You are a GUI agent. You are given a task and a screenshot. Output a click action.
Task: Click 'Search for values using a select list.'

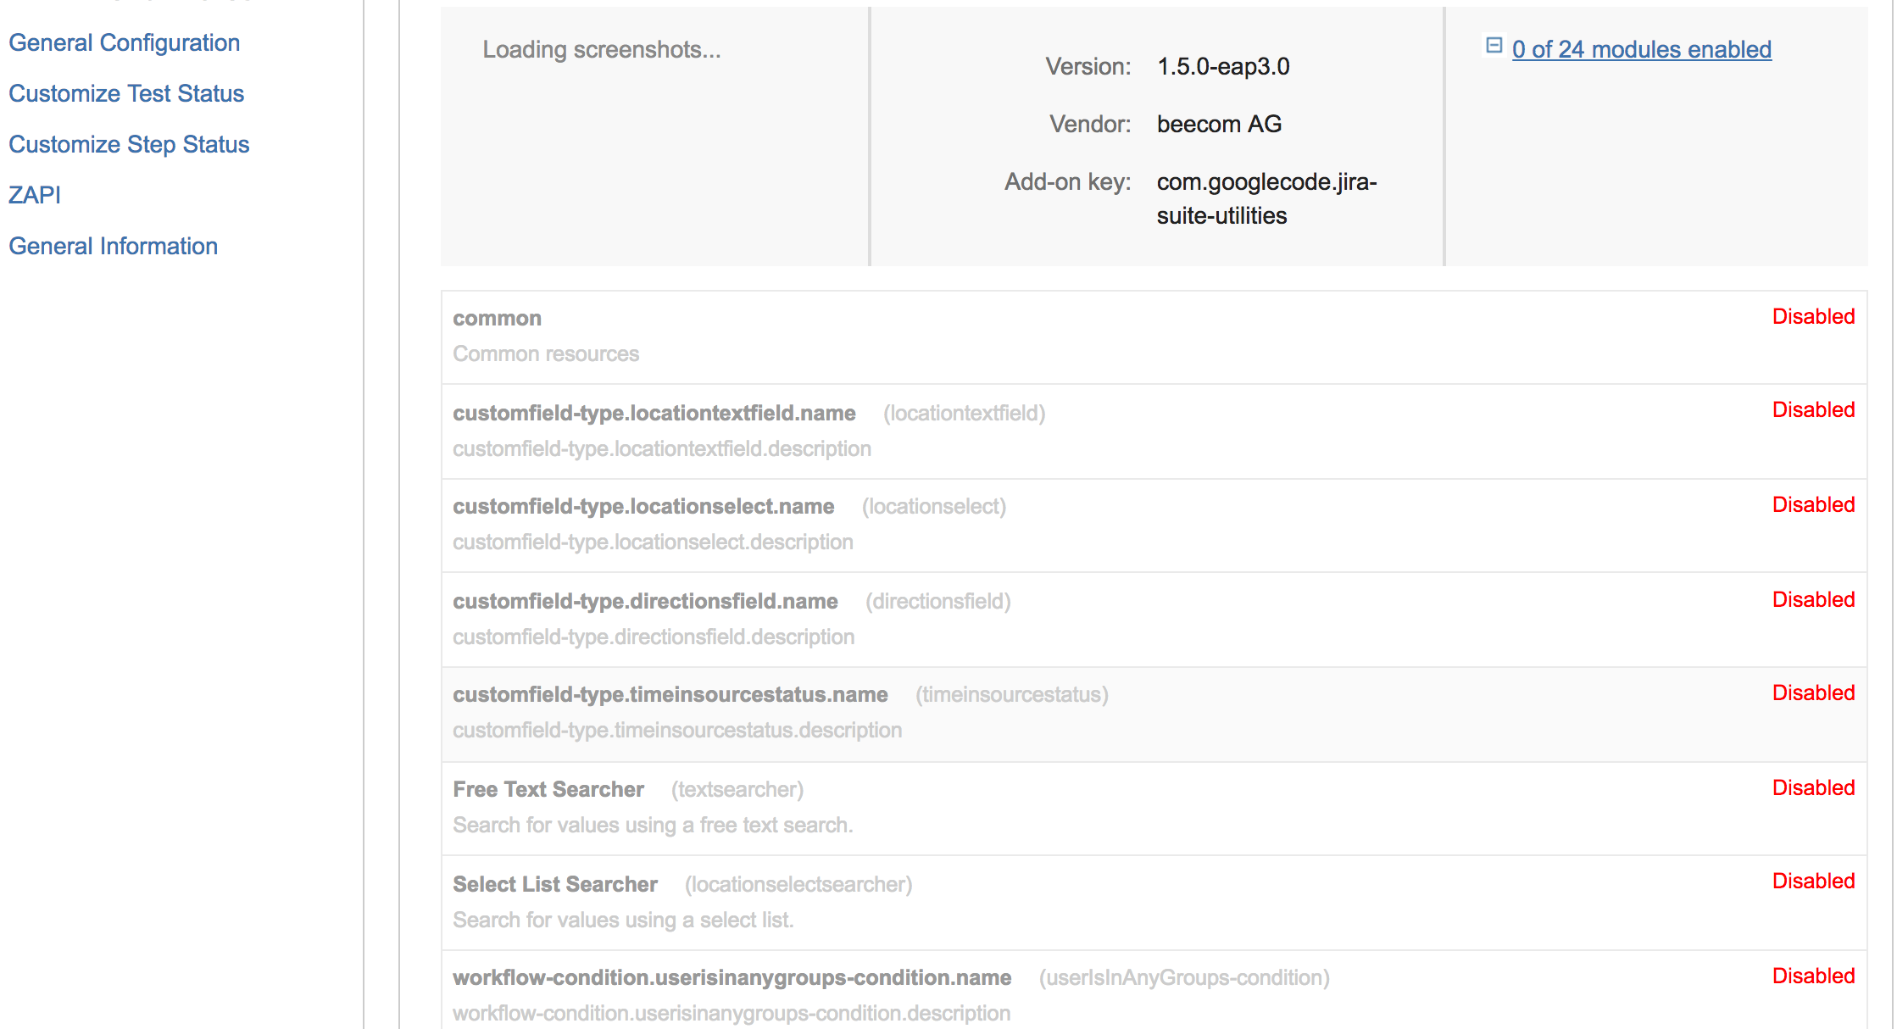coord(623,921)
